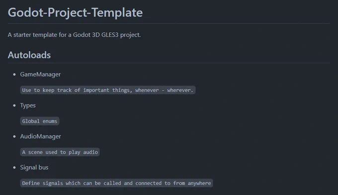Click the starter template description paragraph
This screenshot has height=195, width=338.
pyautogui.click(x=74, y=35)
